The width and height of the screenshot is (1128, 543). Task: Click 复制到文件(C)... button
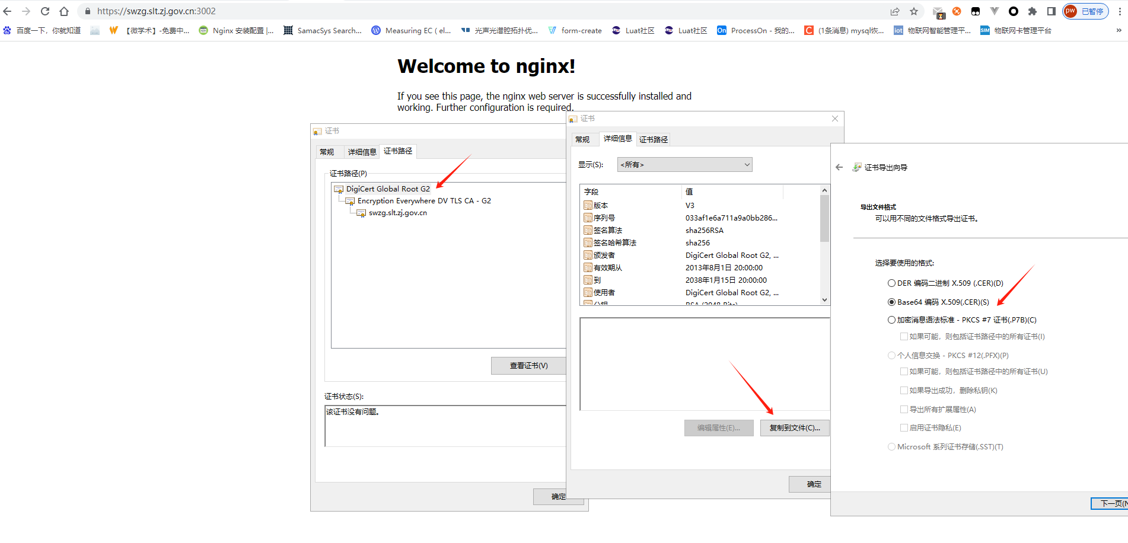[x=795, y=428]
